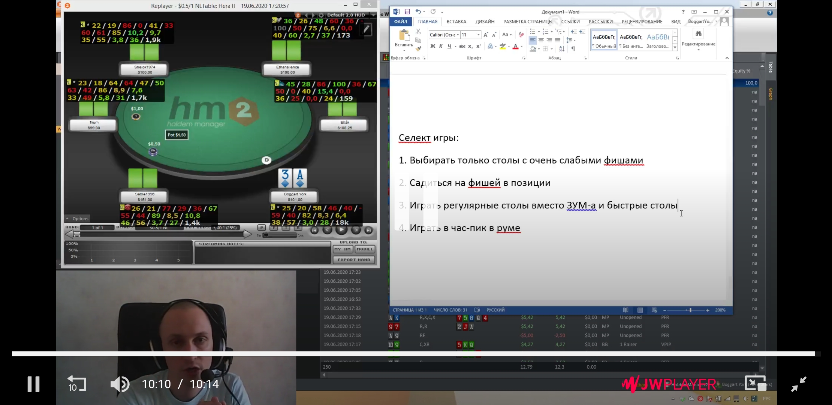Pause the video player

[33, 384]
